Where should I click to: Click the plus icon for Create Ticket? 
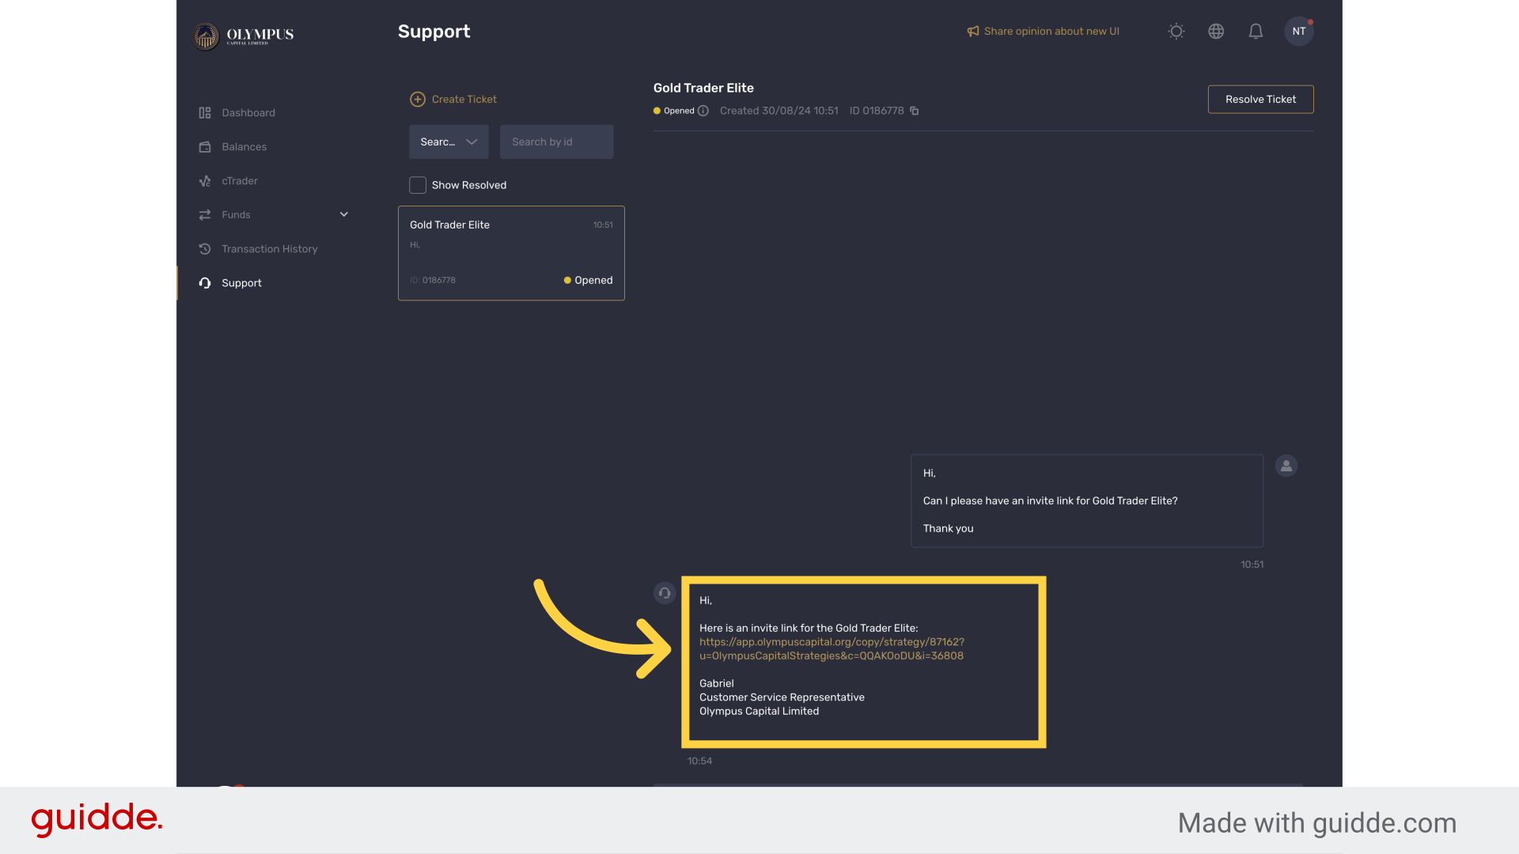418,100
